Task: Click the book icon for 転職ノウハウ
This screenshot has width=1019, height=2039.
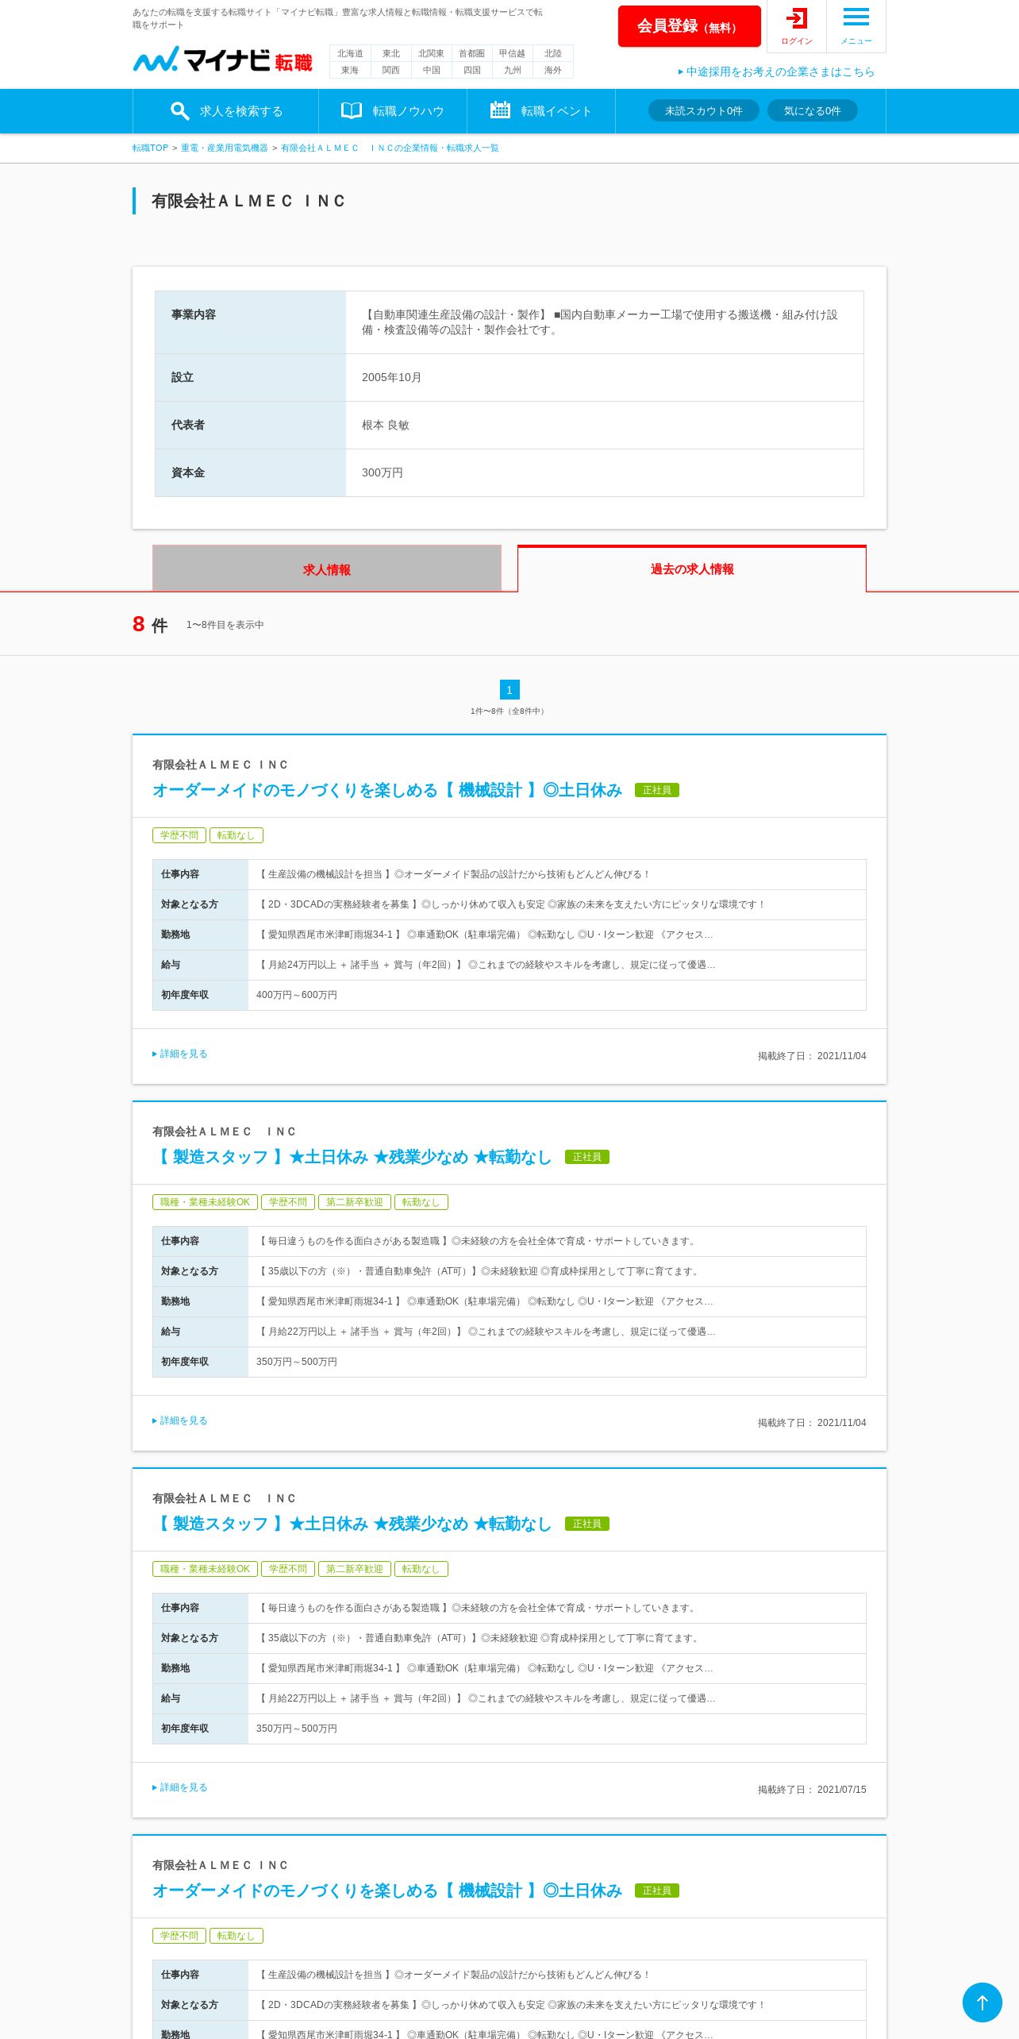Action: (352, 110)
